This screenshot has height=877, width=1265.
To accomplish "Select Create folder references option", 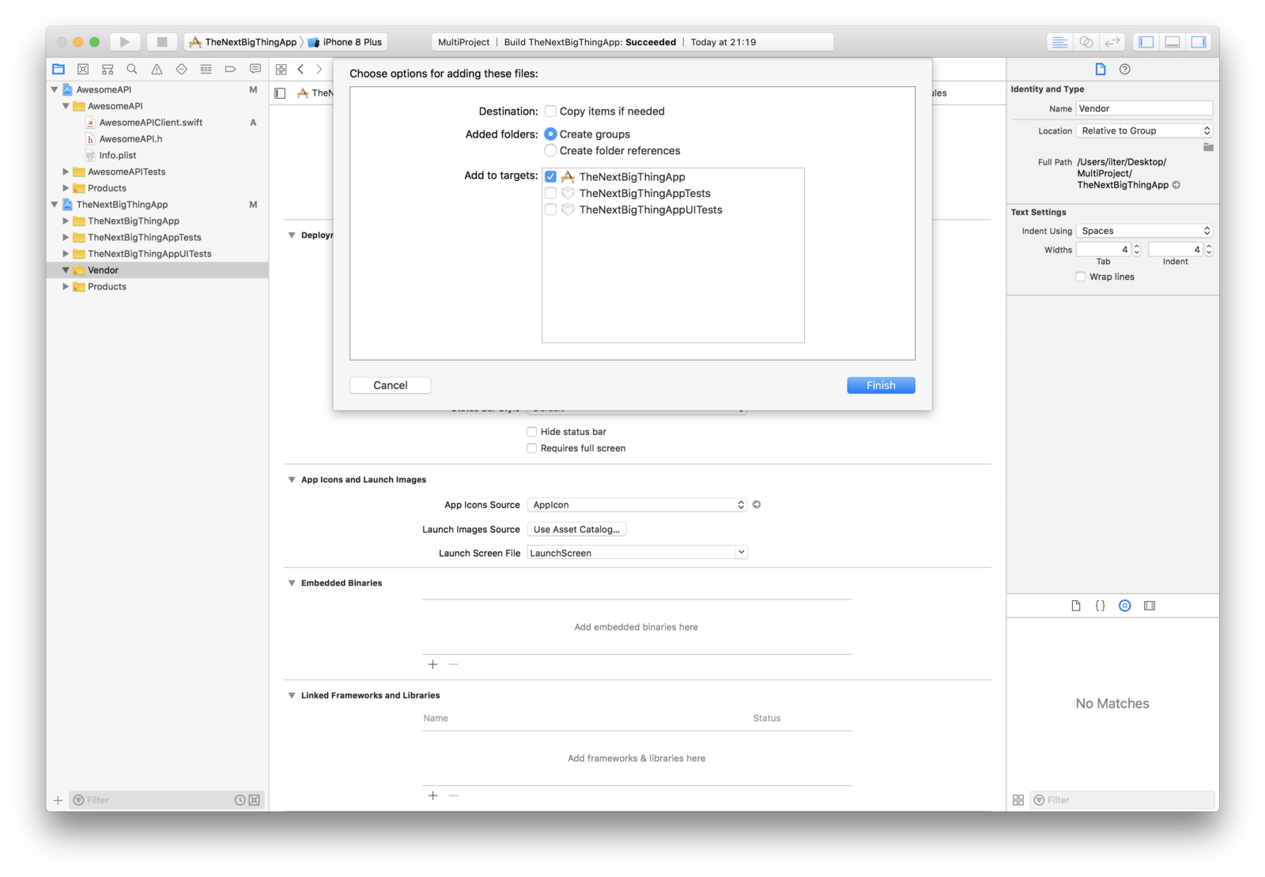I will tap(550, 150).
